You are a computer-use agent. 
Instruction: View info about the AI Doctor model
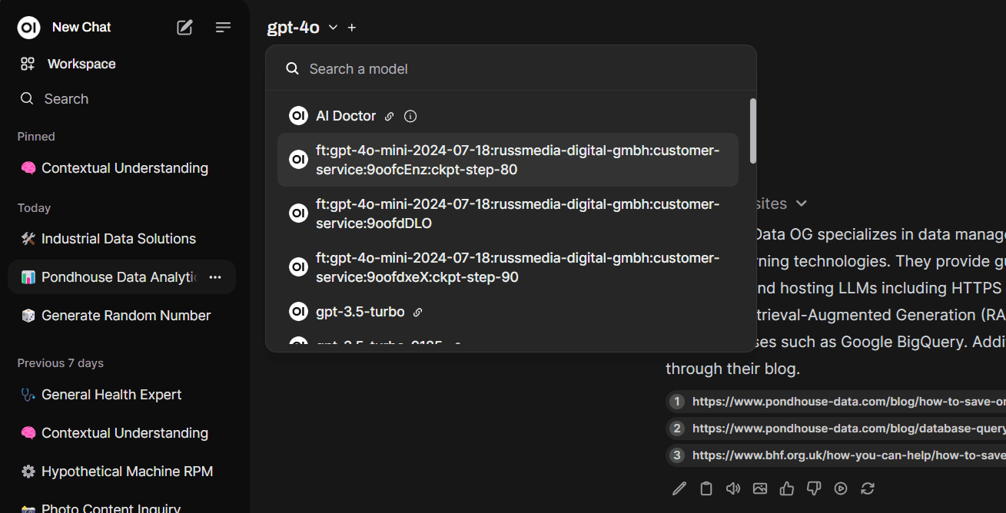[x=410, y=115]
